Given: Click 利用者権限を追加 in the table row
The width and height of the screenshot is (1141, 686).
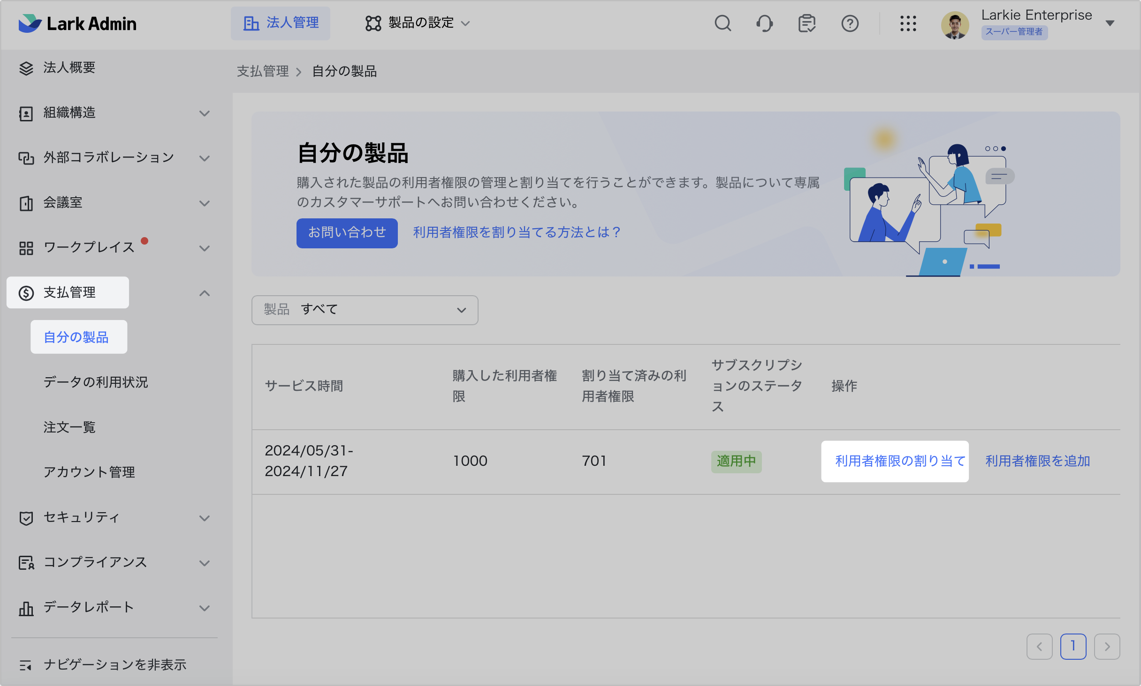Looking at the screenshot, I should click(1037, 461).
